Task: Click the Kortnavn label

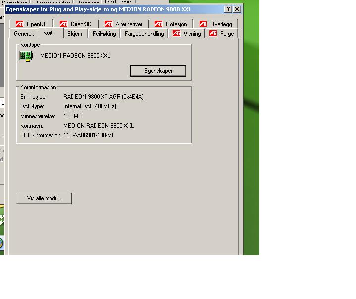Action: (x=32, y=126)
